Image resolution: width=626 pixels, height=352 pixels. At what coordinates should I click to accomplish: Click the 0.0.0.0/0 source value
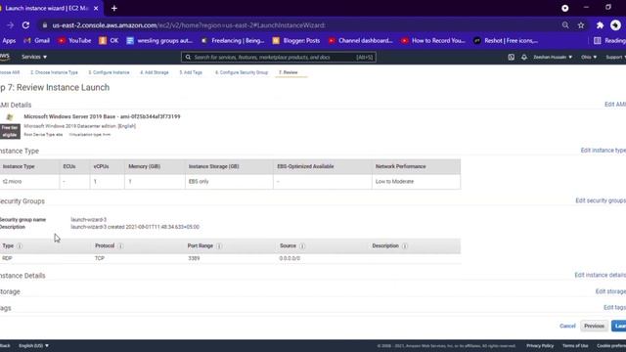(x=290, y=258)
